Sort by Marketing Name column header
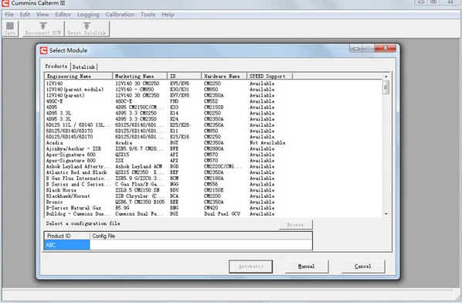Image resolution: width=462 pixels, height=303 pixels. 140,76
